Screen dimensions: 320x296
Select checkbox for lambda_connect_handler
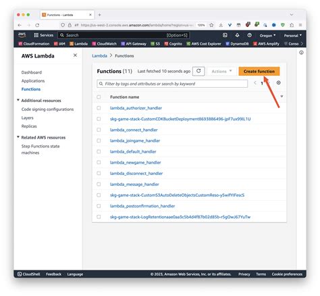[x=99, y=130]
